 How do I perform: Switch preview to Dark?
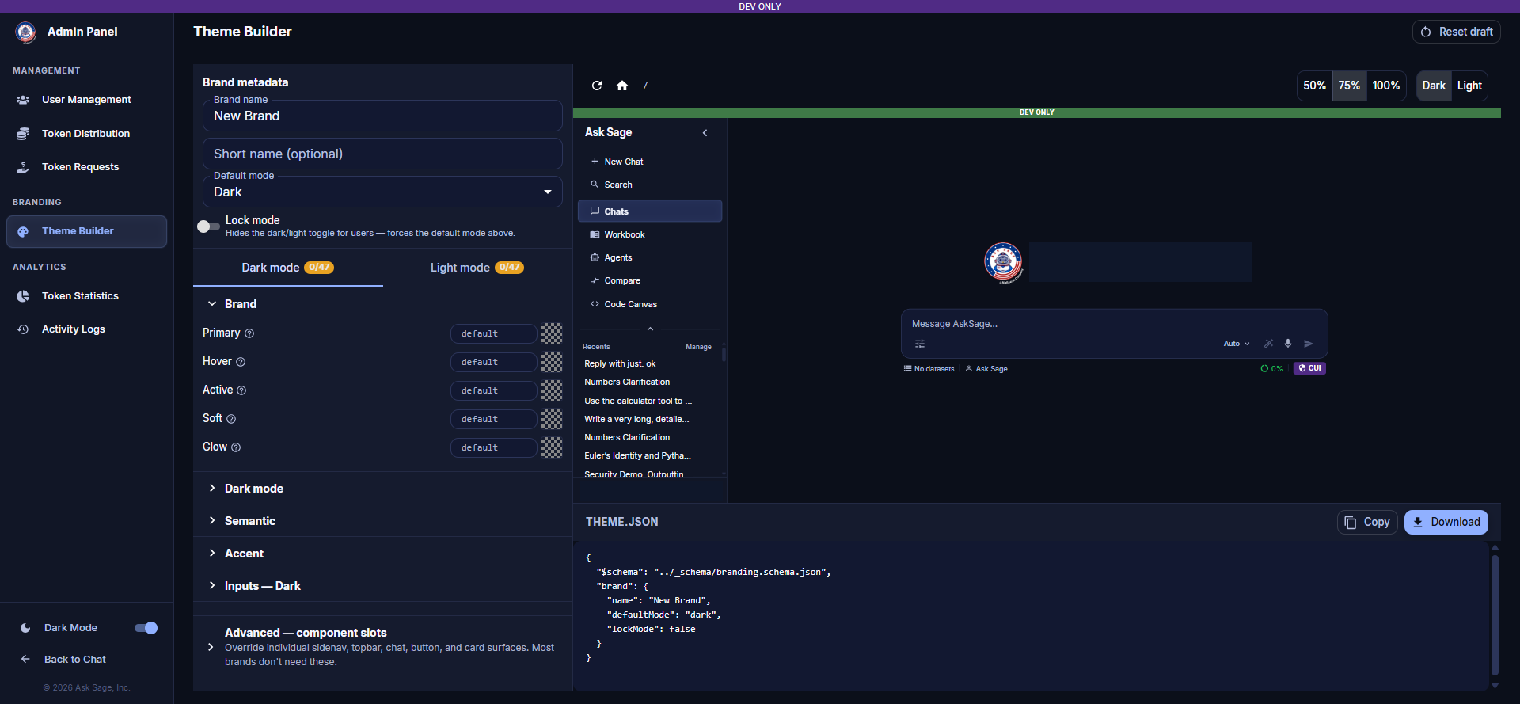(1434, 86)
